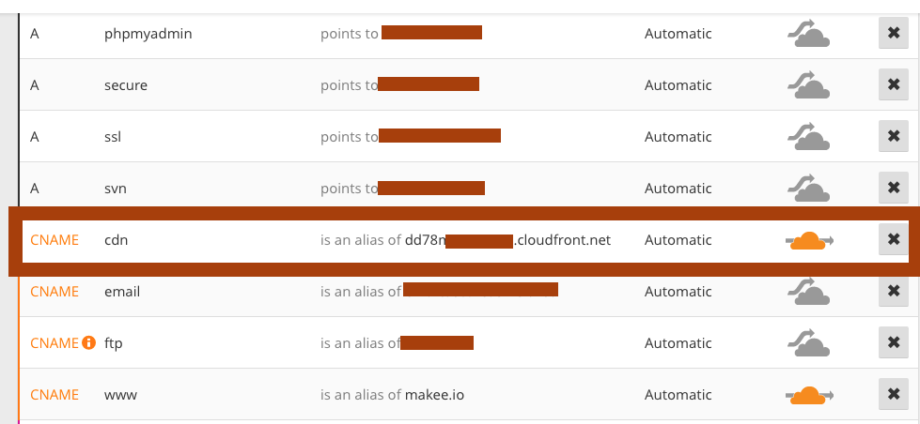Toggle the grey cloud on secure record
The width and height of the screenshot is (920, 424).
tap(808, 85)
